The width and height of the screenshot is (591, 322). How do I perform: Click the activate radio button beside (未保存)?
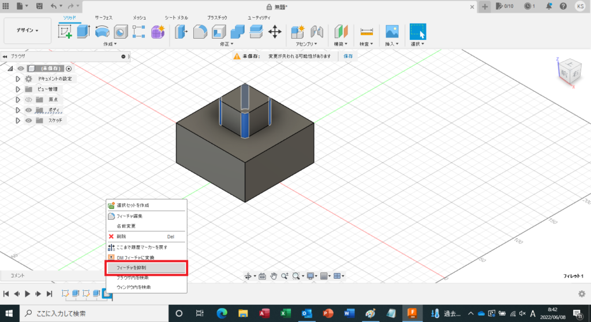click(69, 69)
